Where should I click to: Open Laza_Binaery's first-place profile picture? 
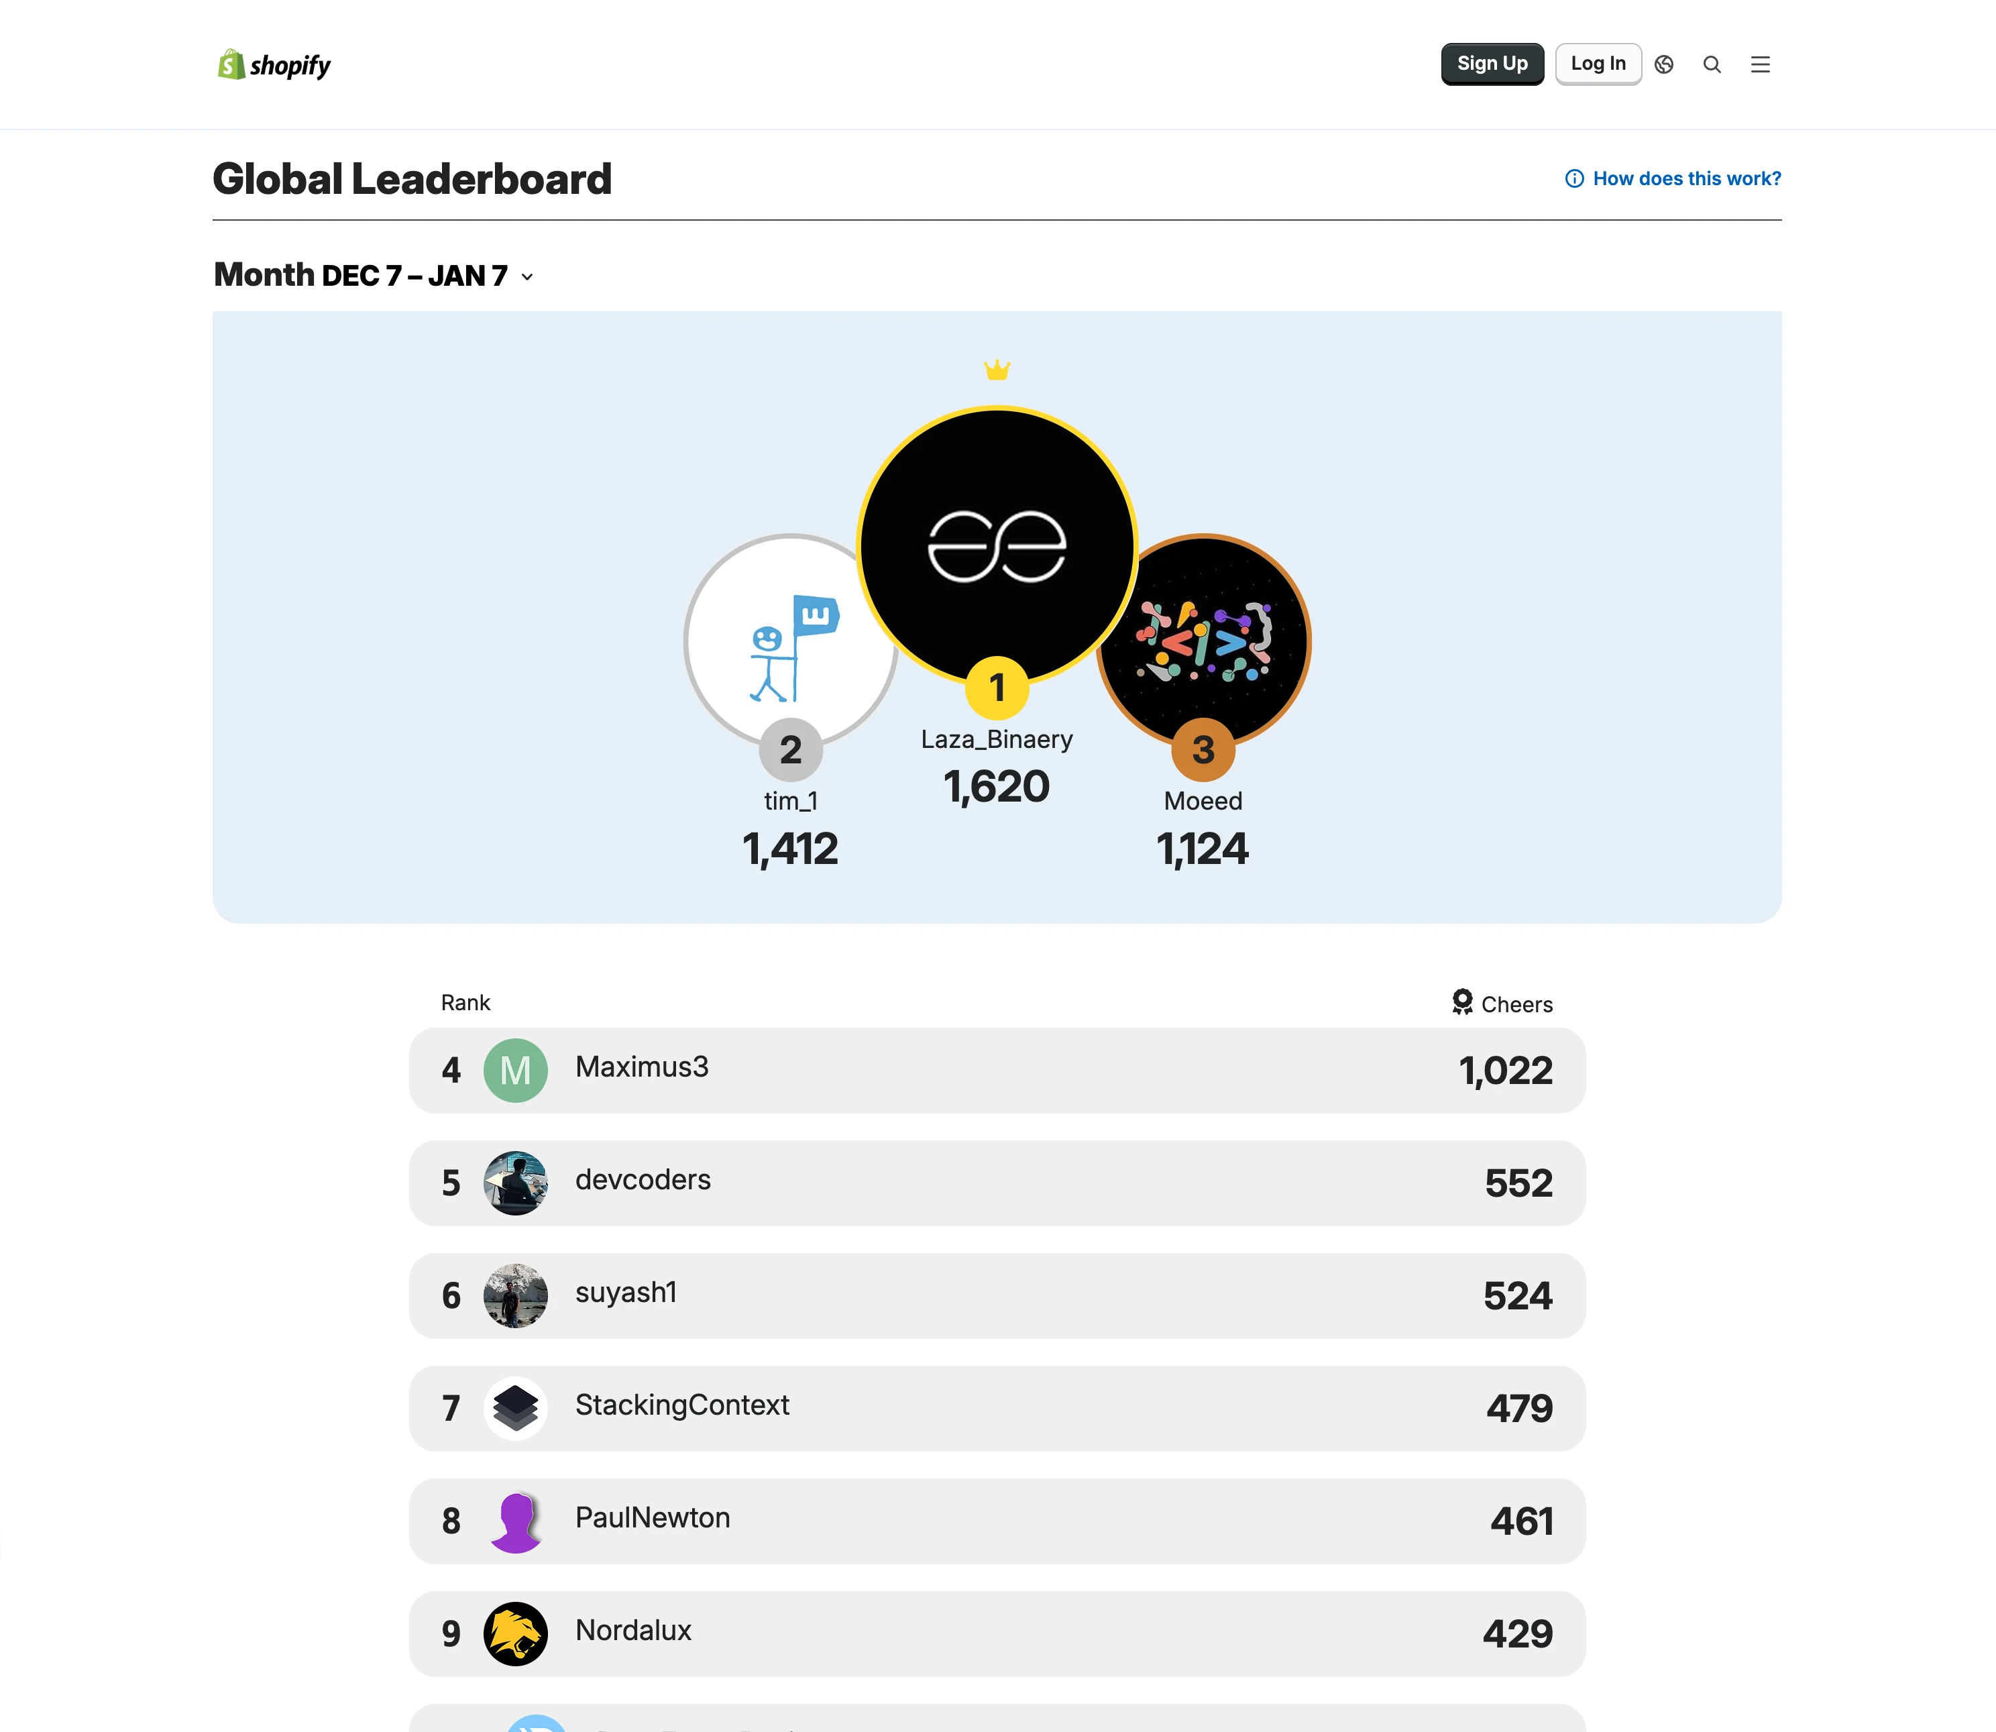point(996,546)
